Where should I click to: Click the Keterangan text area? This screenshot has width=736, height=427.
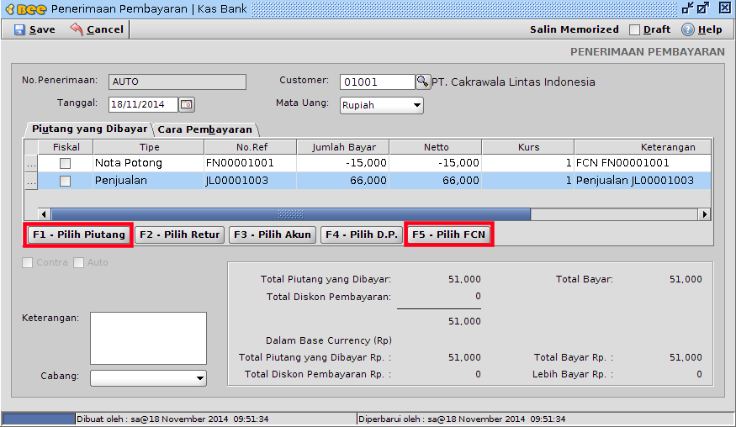148,338
